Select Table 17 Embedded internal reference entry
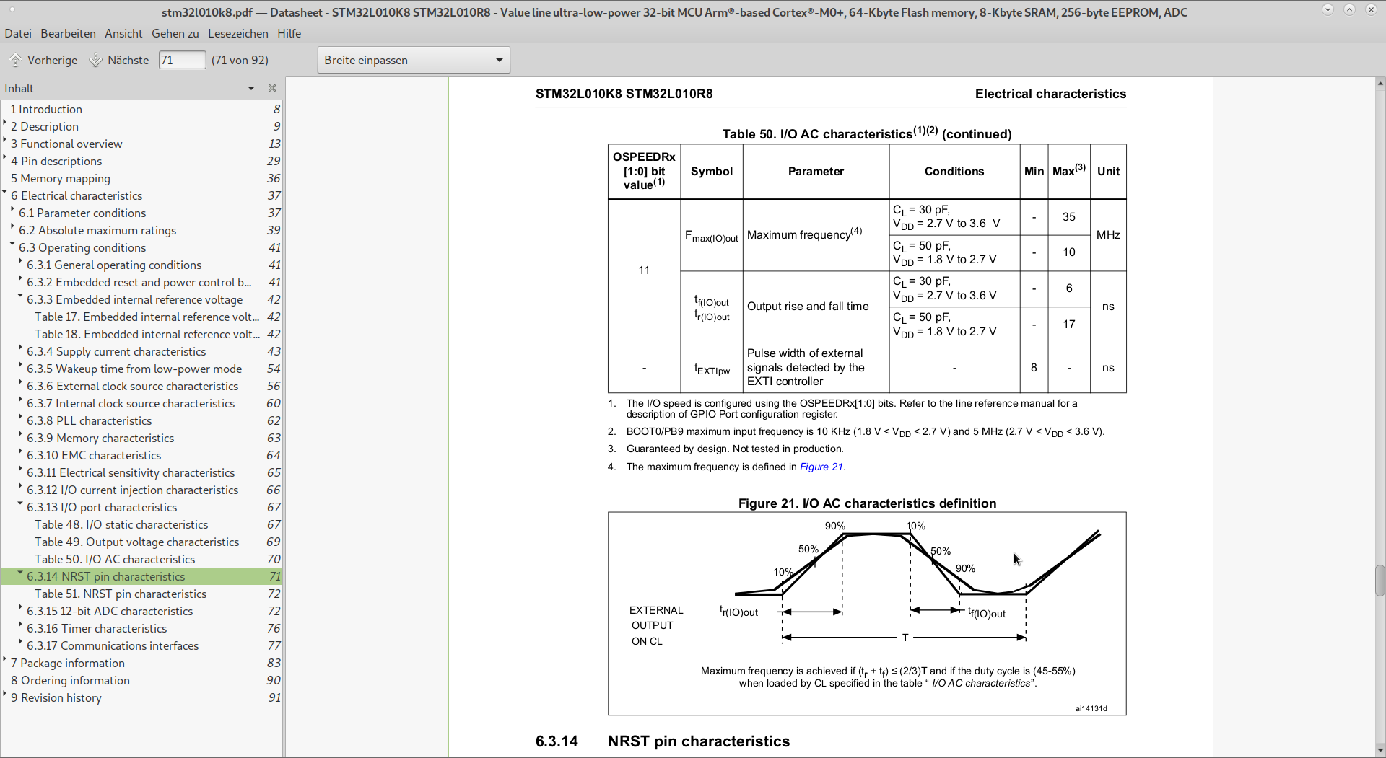 (141, 317)
